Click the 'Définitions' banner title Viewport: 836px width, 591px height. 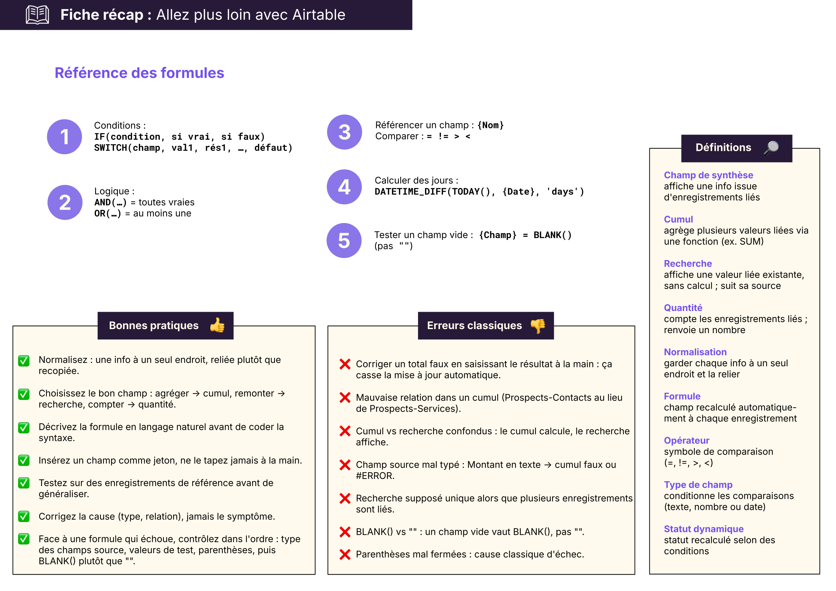(723, 147)
